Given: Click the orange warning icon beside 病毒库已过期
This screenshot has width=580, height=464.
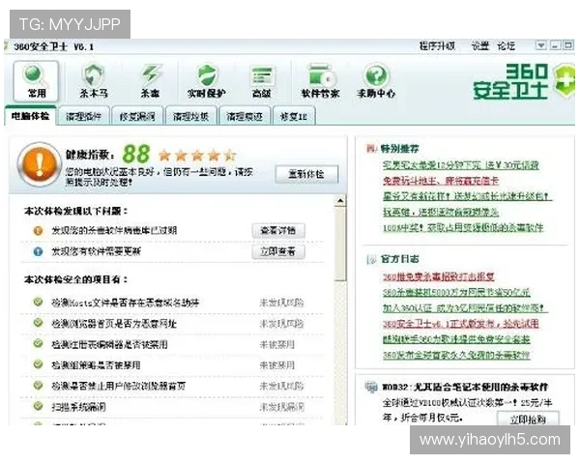Looking at the screenshot, I should pos(38,230).
